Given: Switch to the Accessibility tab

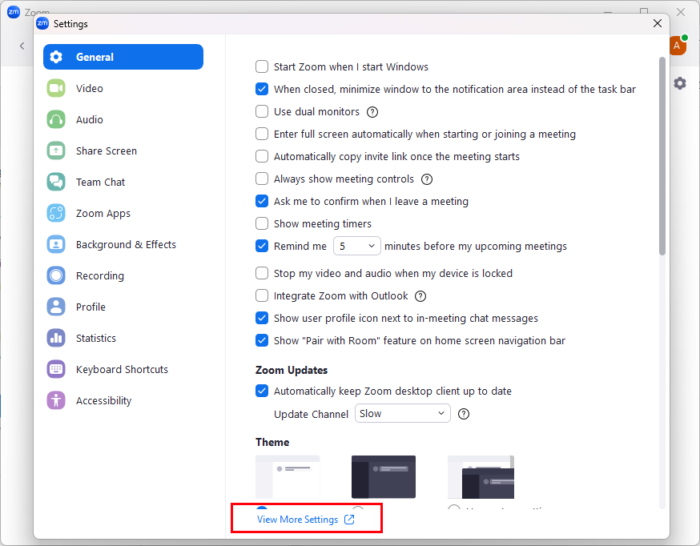Looking at the screenshot, I should pos(103,400).
